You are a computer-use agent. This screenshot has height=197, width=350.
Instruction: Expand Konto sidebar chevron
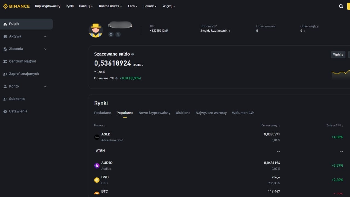45,86
